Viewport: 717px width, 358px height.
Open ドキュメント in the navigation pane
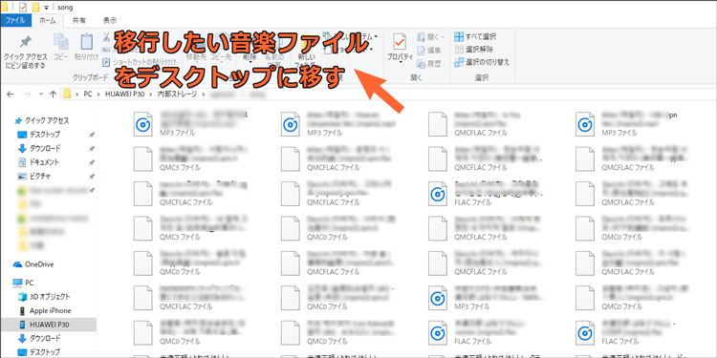[44, 162]
